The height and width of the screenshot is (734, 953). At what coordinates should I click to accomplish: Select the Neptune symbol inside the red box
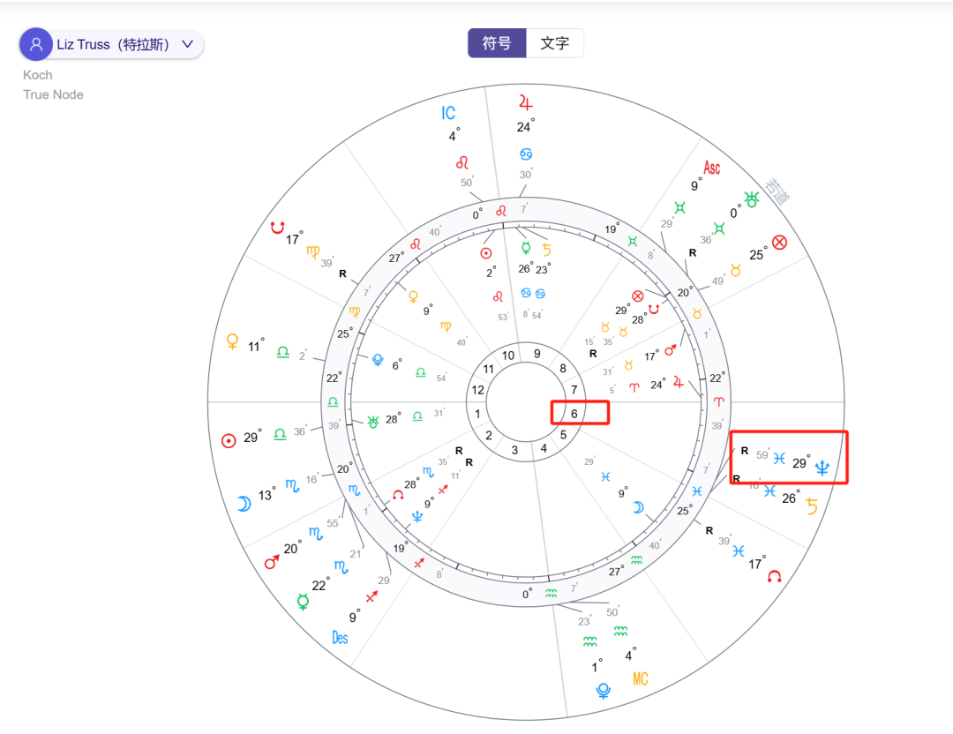[822, 469]
